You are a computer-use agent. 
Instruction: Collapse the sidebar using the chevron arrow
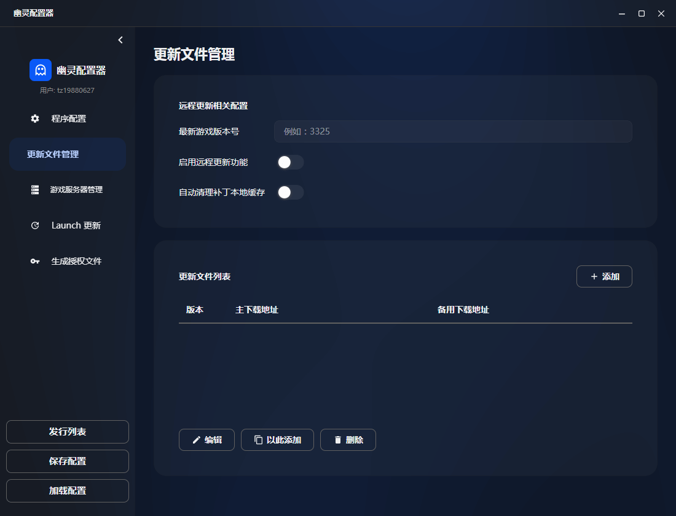point(120,39)
